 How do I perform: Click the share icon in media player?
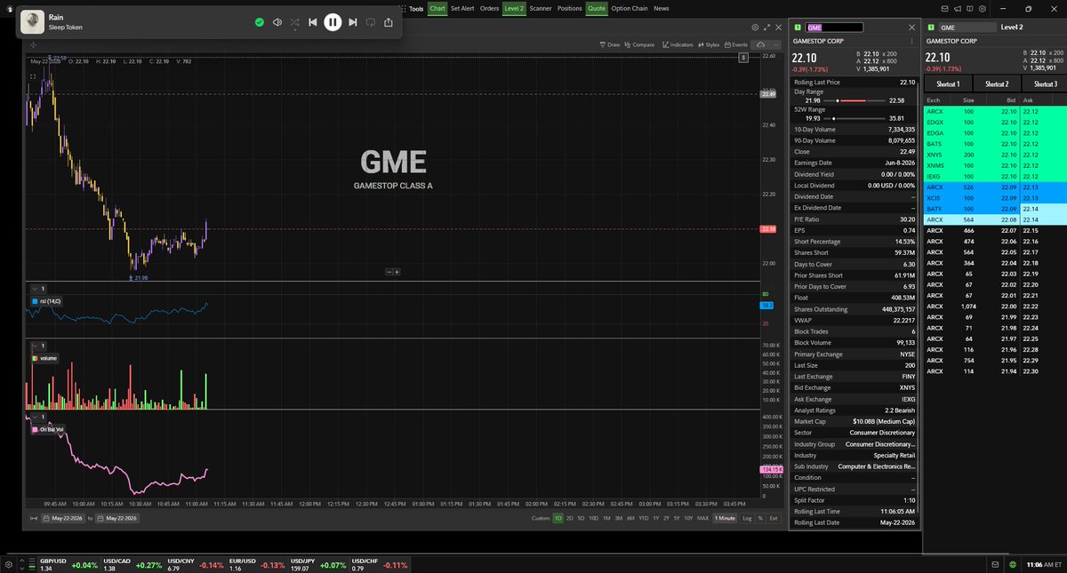click(x=389, y=22)
